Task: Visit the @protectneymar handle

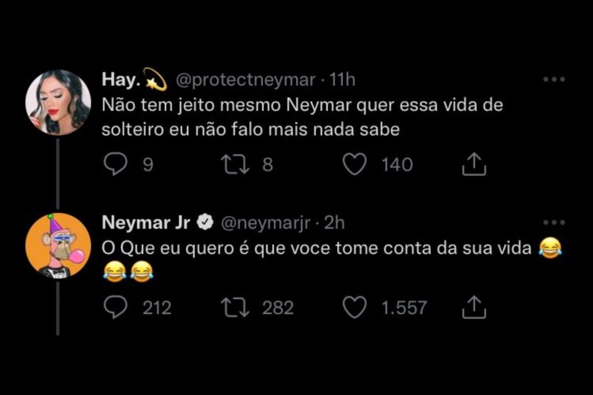Action: (x=245, y=80)
